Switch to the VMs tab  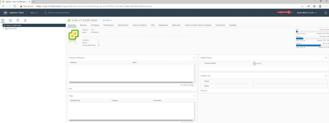tap(153, 25)
